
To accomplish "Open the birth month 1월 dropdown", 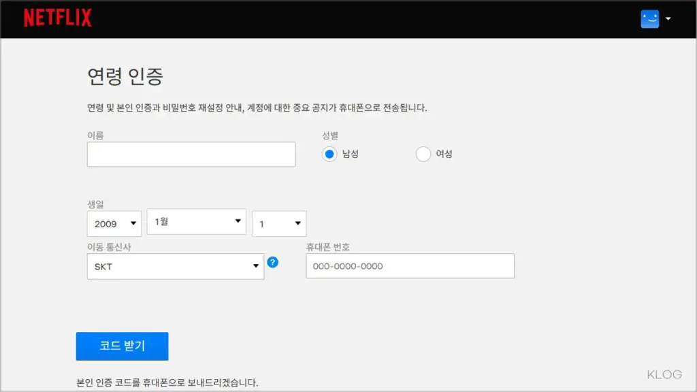I will [x=196, y=220].
